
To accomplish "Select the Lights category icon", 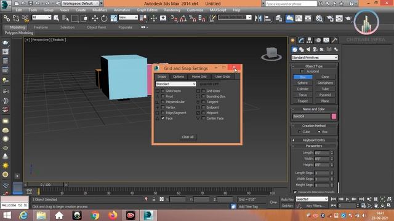I will point(308,49).
